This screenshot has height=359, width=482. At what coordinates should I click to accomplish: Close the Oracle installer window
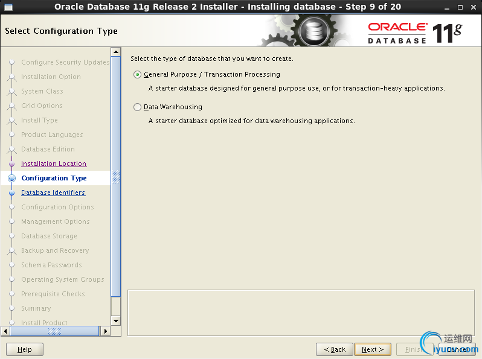474,7
